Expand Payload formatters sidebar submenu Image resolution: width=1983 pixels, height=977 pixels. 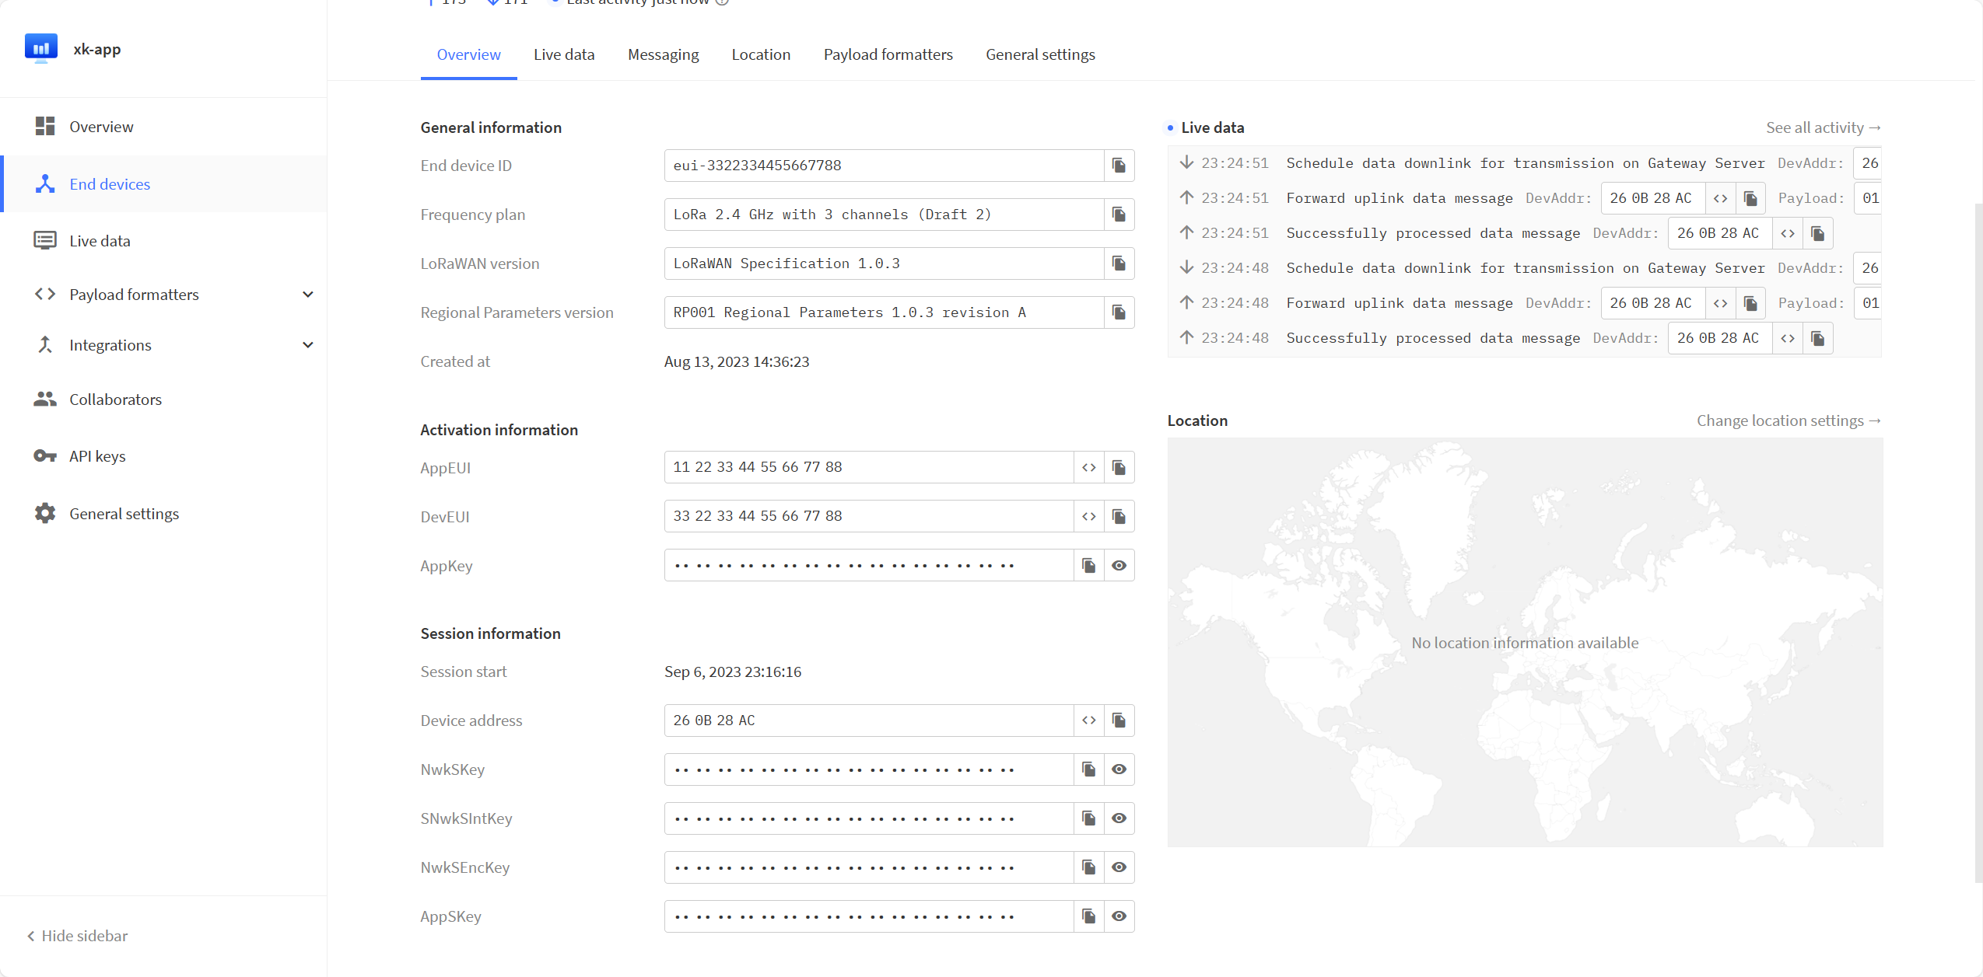(x=308, y=295)
